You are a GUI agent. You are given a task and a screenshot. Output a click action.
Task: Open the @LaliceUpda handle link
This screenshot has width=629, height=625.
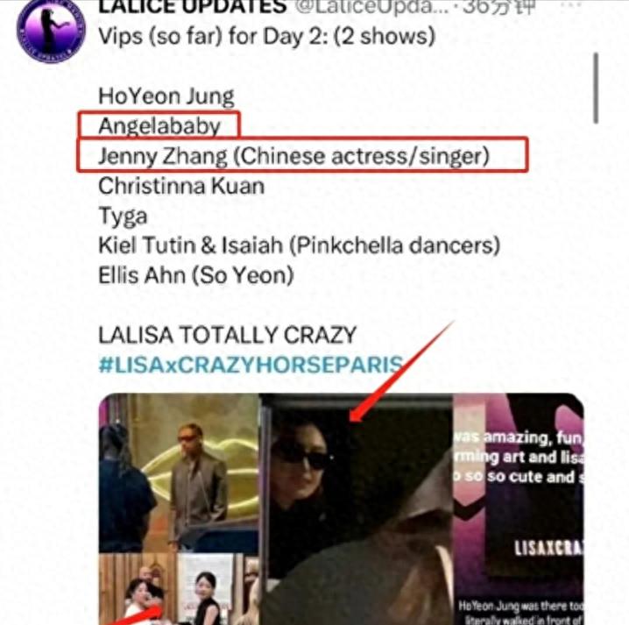[x=371, y=7]
